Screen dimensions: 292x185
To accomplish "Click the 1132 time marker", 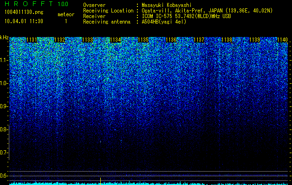I will (59, 40).
